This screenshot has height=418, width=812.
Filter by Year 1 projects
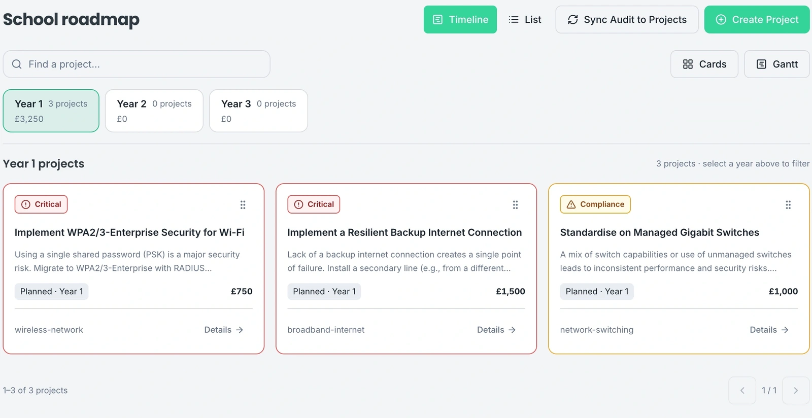pyautogui.click(x=51, y=111)
